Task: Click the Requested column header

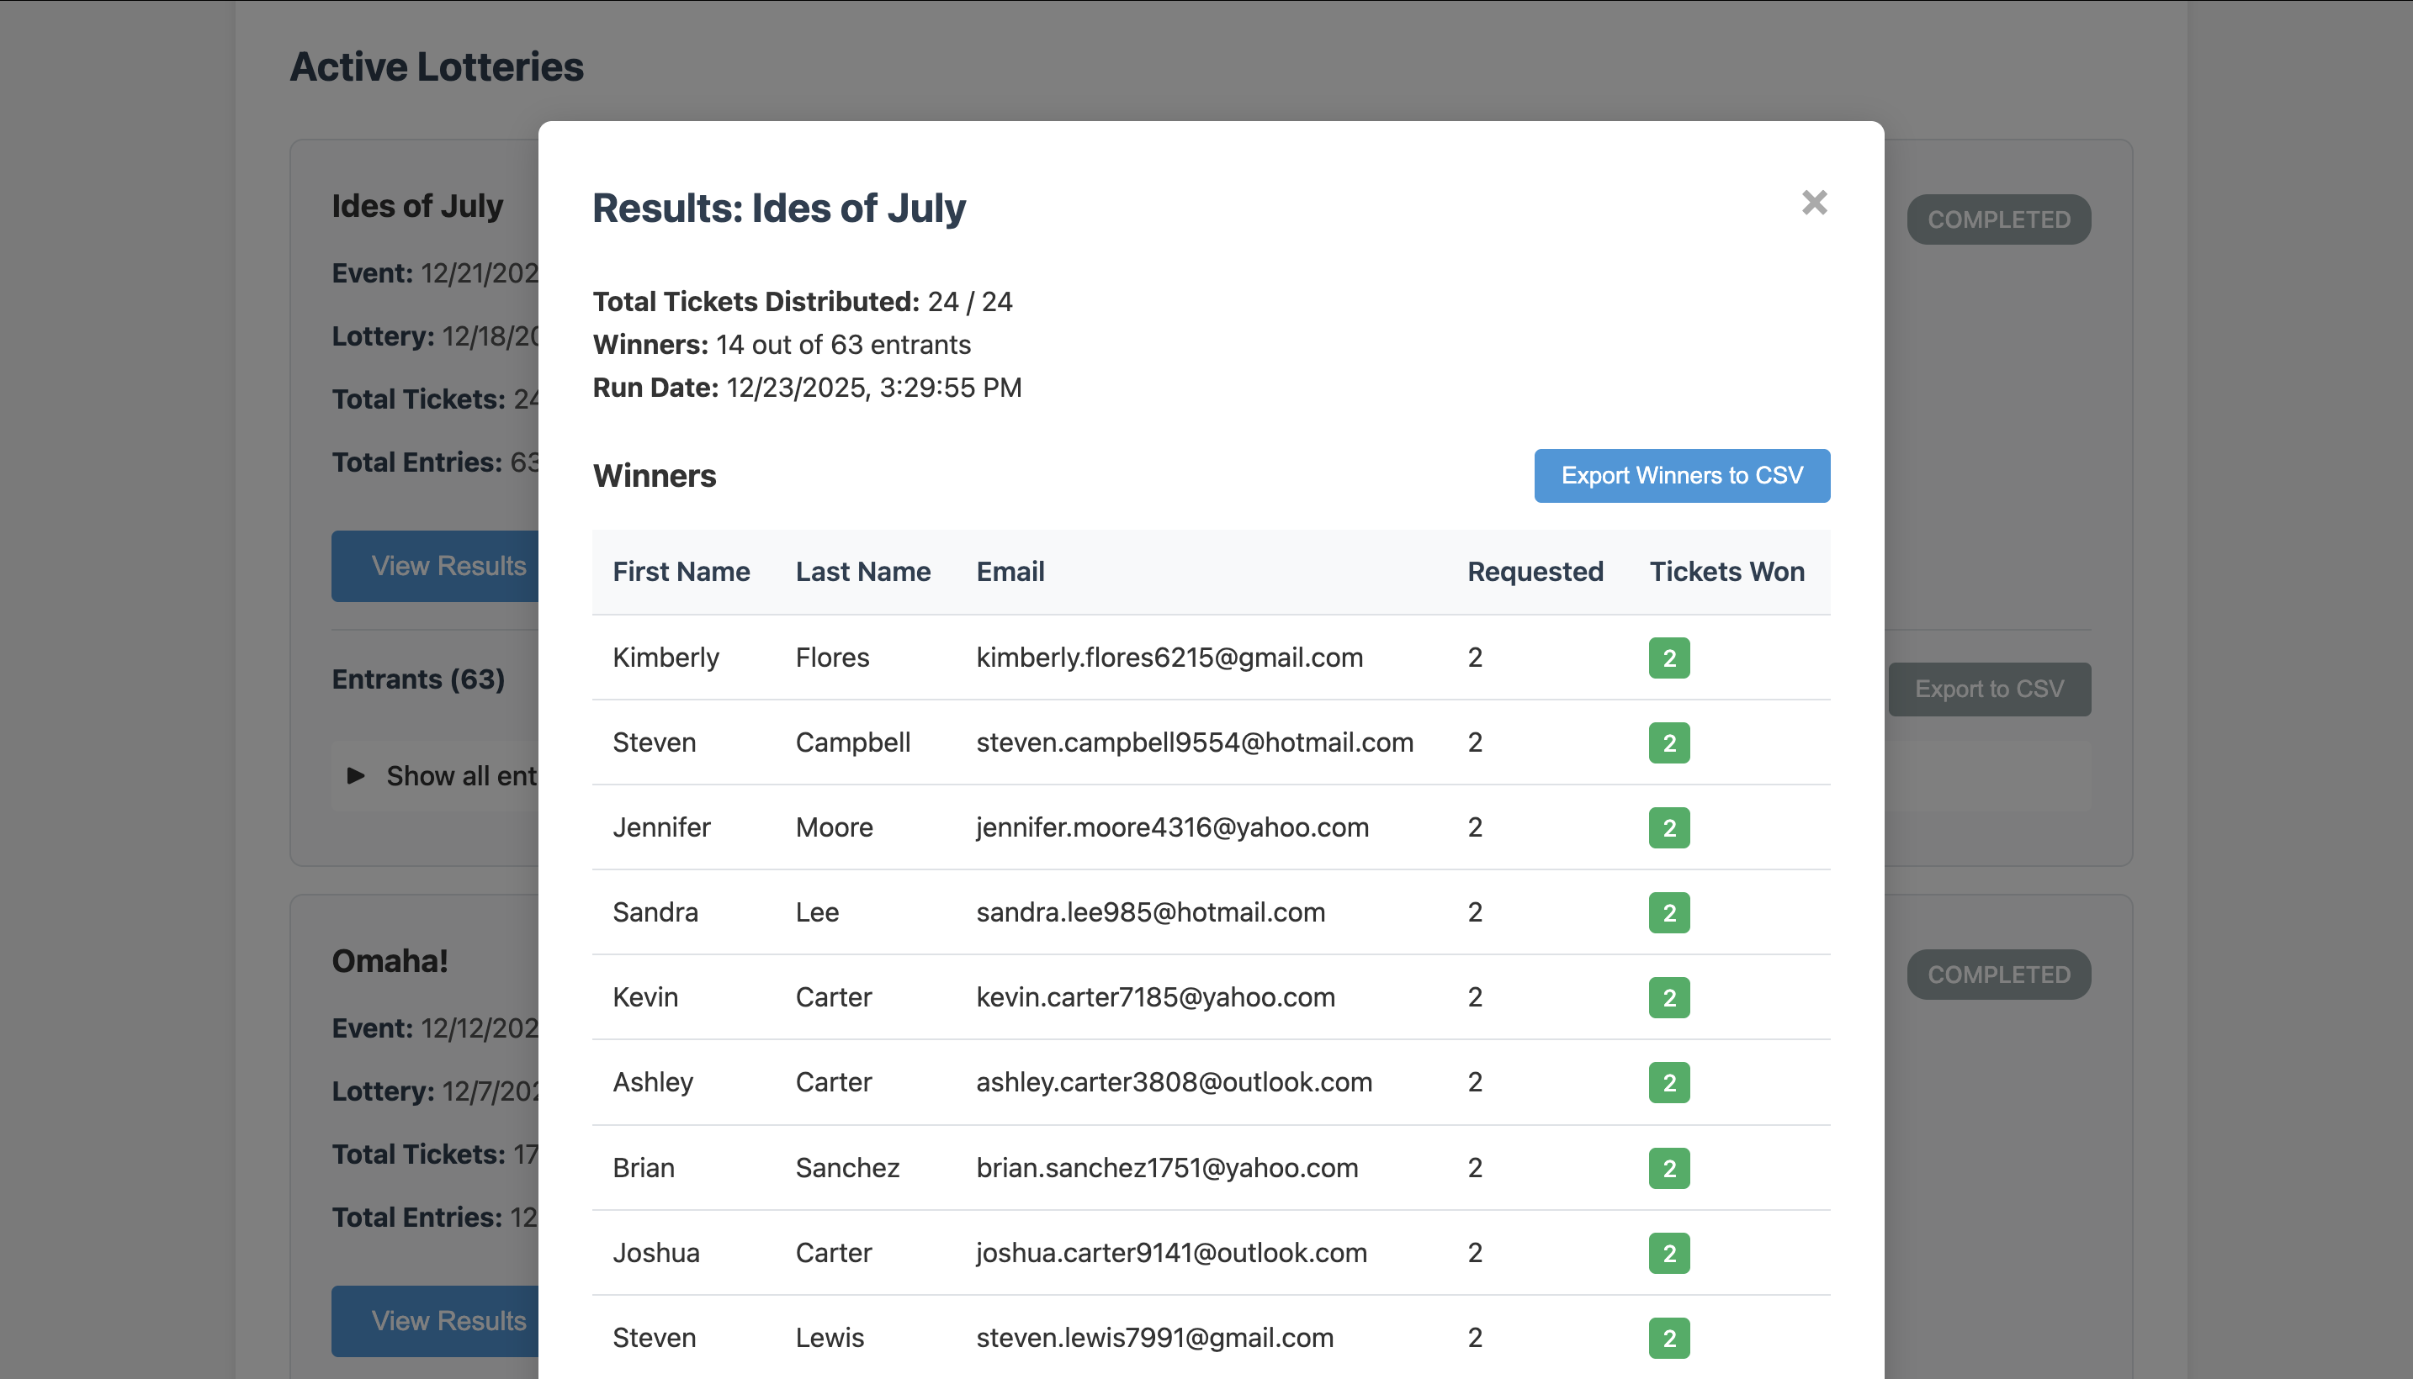Action: tap(1534, 571)
